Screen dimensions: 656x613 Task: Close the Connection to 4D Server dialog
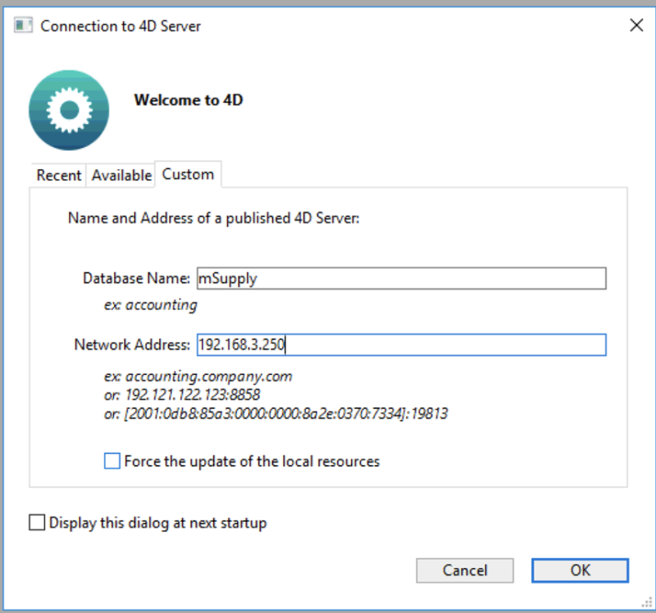pos(637,25)
